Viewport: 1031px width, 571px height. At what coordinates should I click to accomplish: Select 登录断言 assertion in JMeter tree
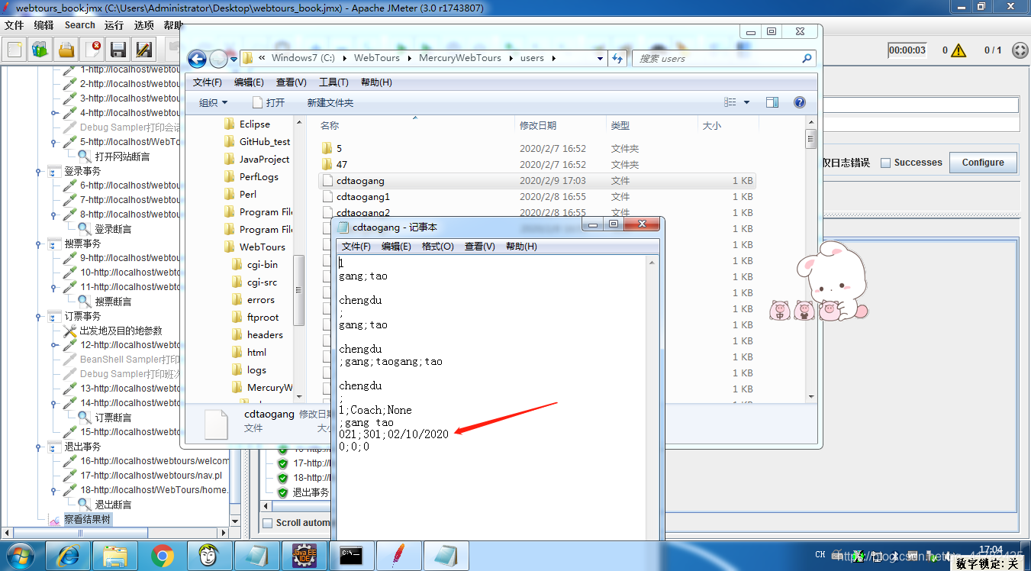[x=113, y=229]
